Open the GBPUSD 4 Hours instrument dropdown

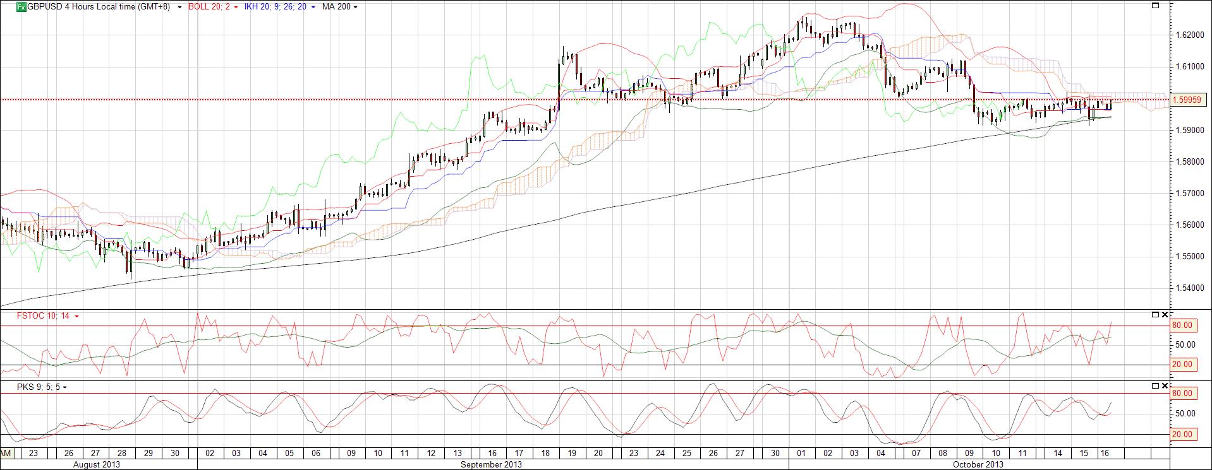pos(180,8)
